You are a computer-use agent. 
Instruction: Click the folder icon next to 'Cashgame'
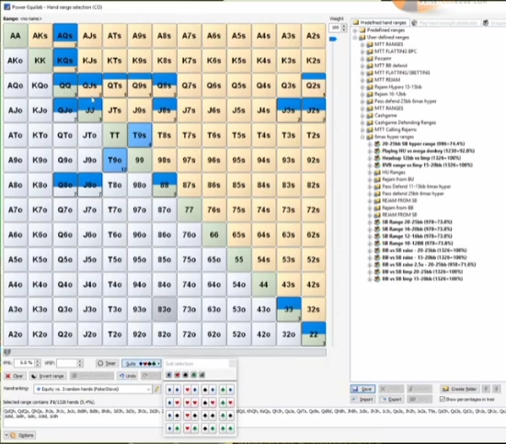click(x=370, y=116)
